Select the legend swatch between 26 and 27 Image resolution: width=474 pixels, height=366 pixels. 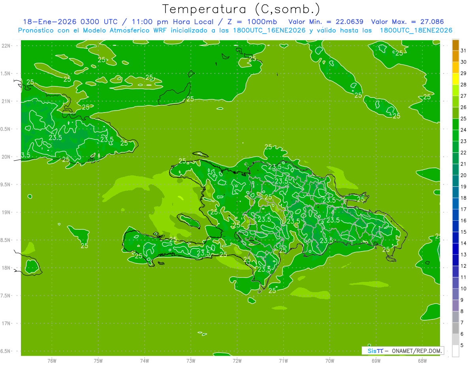pos(455,102)
